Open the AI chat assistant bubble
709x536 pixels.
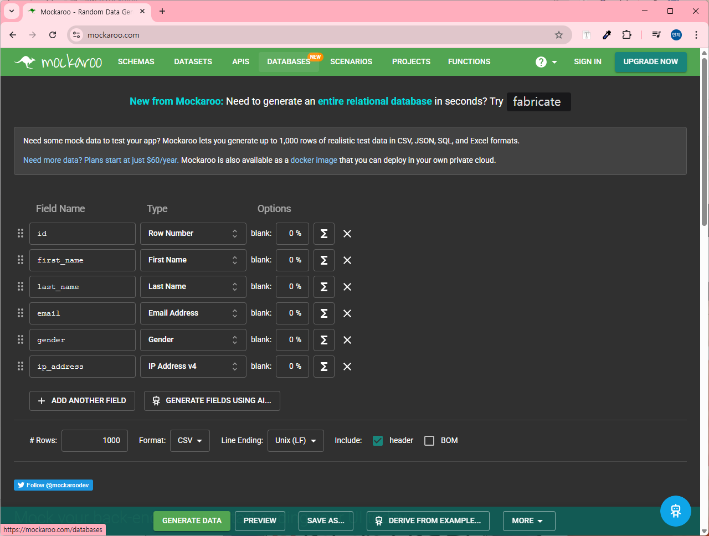tap(676, 511)
